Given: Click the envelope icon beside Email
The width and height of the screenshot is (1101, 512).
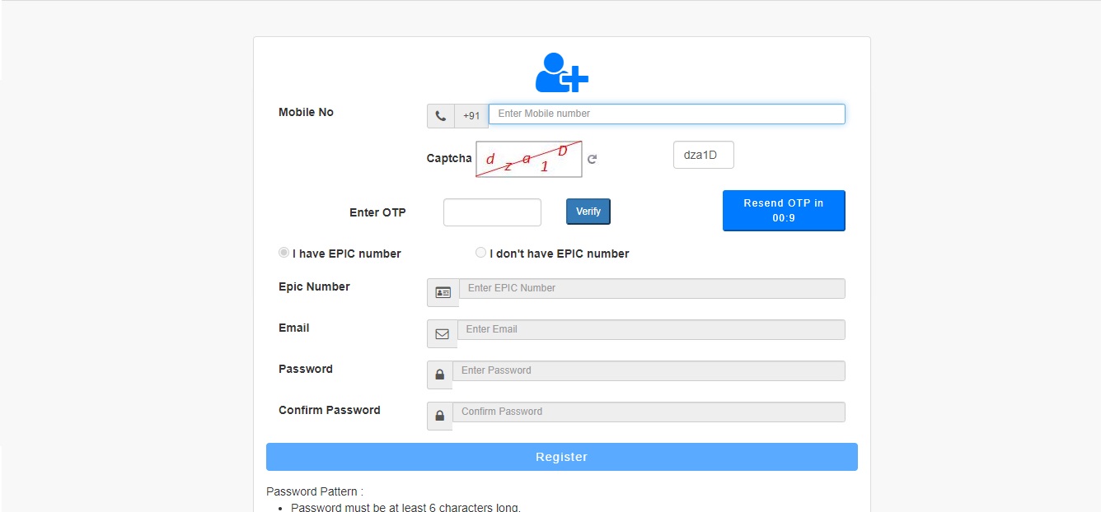Looking at the screenshot, I should tap(443, 333).
